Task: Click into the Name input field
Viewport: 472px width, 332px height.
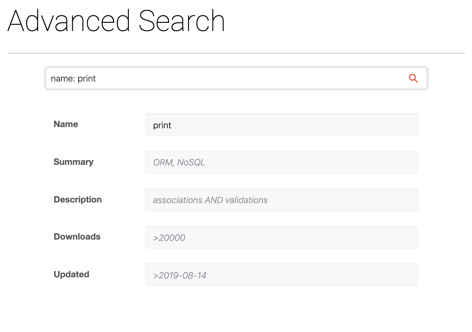Action: pos(281,125)
